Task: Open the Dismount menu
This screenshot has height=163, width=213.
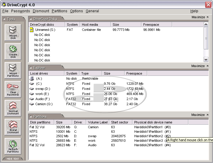Action: [x=41, y=11]
